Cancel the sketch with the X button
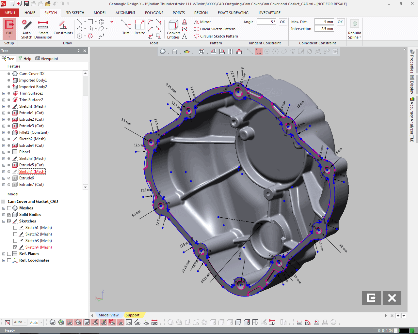The height and width of the screenshot is (334, 418). point(392,298)
